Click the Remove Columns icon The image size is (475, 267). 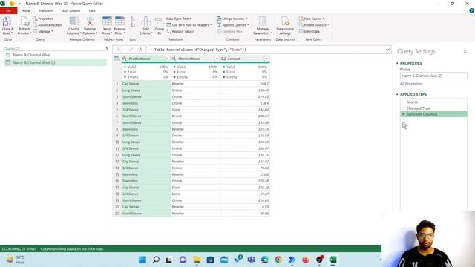[90, 22]
